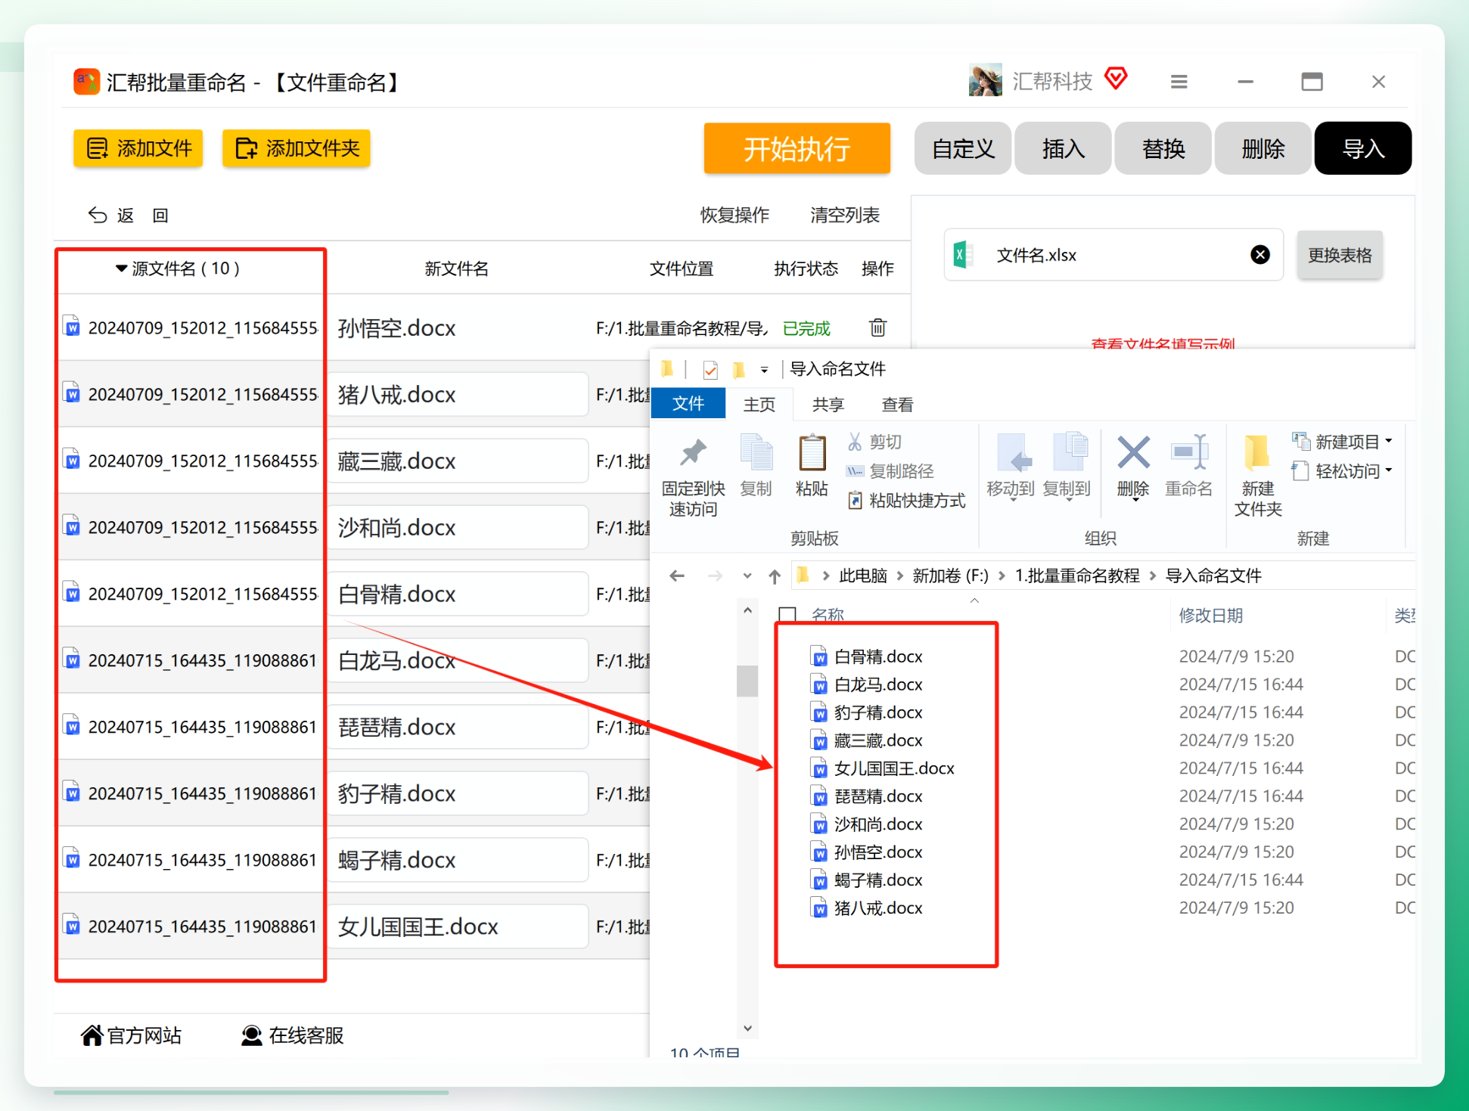This screenshot has height=1111, width=1469.
Task: Open 在线客服 support icon
Action: click(251, 1035)
